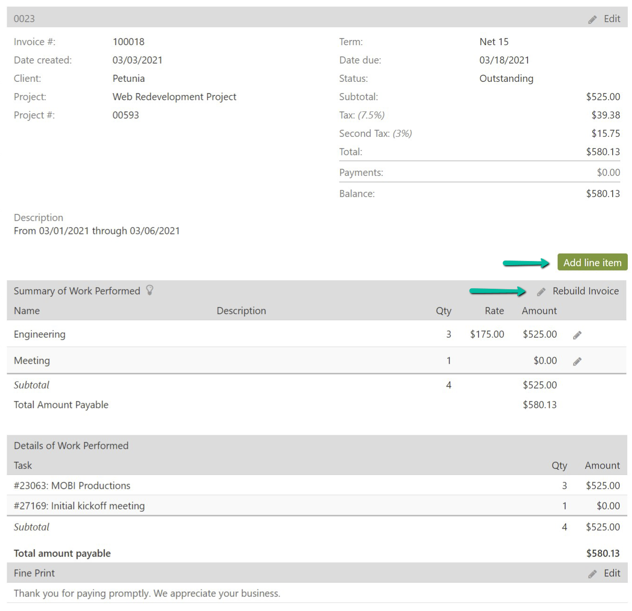The height and width of the screenshot is (611, 632).
Task: Select the Total Amount Payable row
Action: (61, 405)
